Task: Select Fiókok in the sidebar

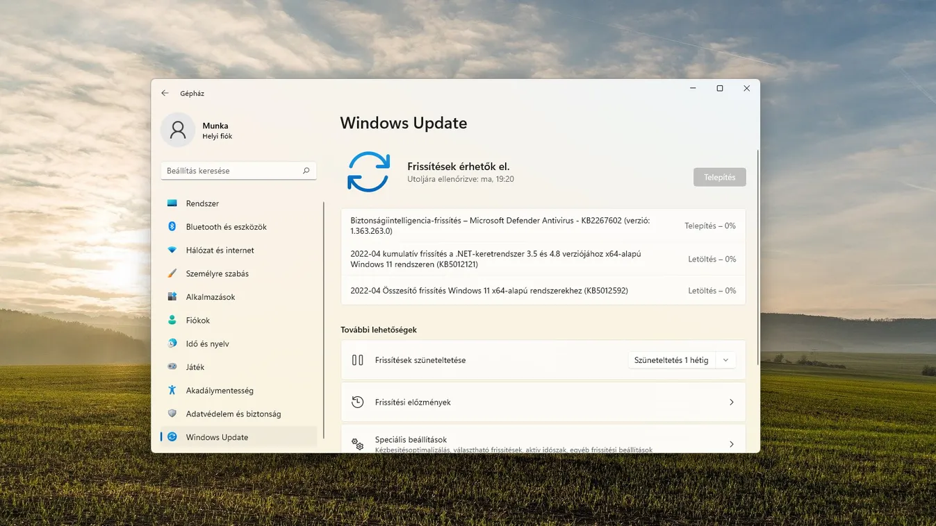Action: (x=238, y=321)
